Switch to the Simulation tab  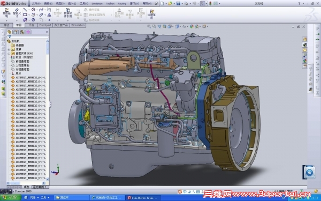78,25
